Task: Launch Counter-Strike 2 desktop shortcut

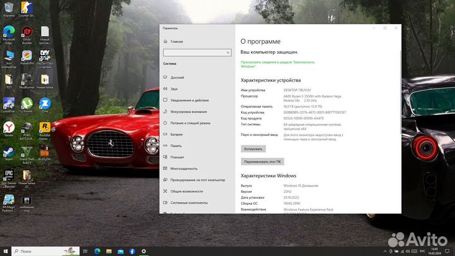Action: tap(27, 11)
